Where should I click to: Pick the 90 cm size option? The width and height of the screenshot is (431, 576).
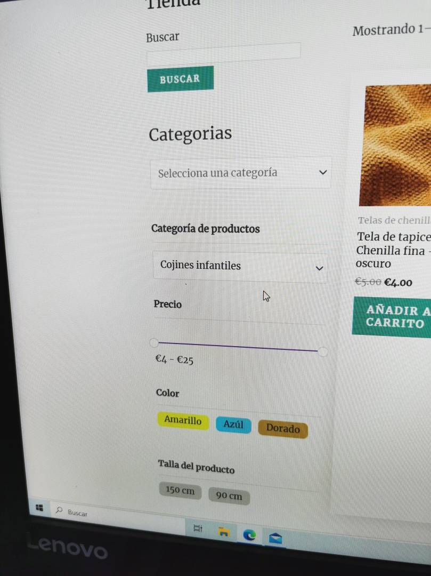(x=229, y=496)
